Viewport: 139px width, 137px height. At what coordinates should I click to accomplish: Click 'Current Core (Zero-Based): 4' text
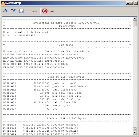pyautogui.click(x=67, y=51)
